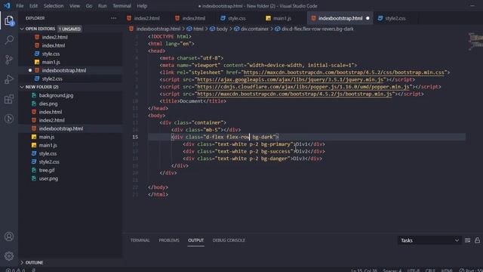Image resolution: width=483 pixels, height=272 pixels.
Task: Open style2.css in Open Editors list
Action: (x=52, y=79)
